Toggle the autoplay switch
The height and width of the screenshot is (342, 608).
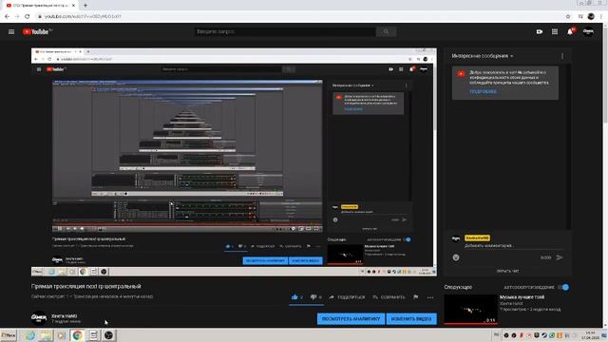[563, 287]
